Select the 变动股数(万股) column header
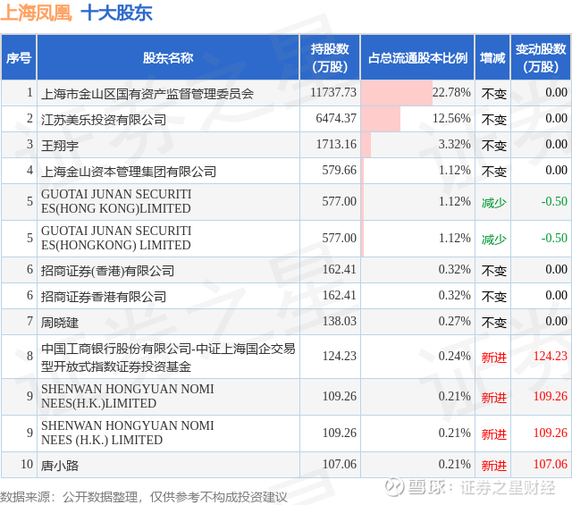 pos(541,58)
